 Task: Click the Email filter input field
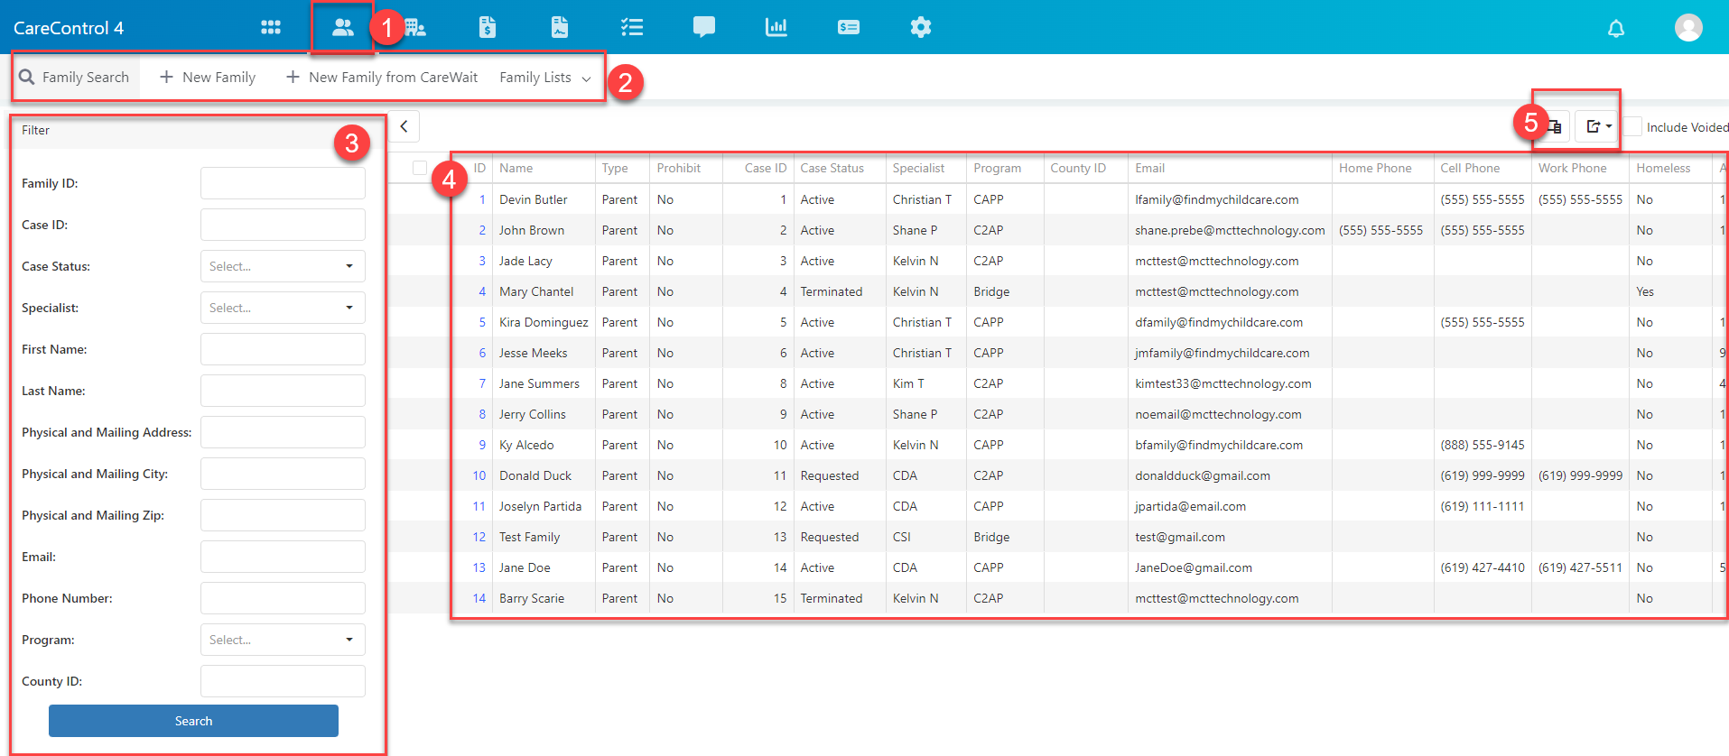pos(283,557)
